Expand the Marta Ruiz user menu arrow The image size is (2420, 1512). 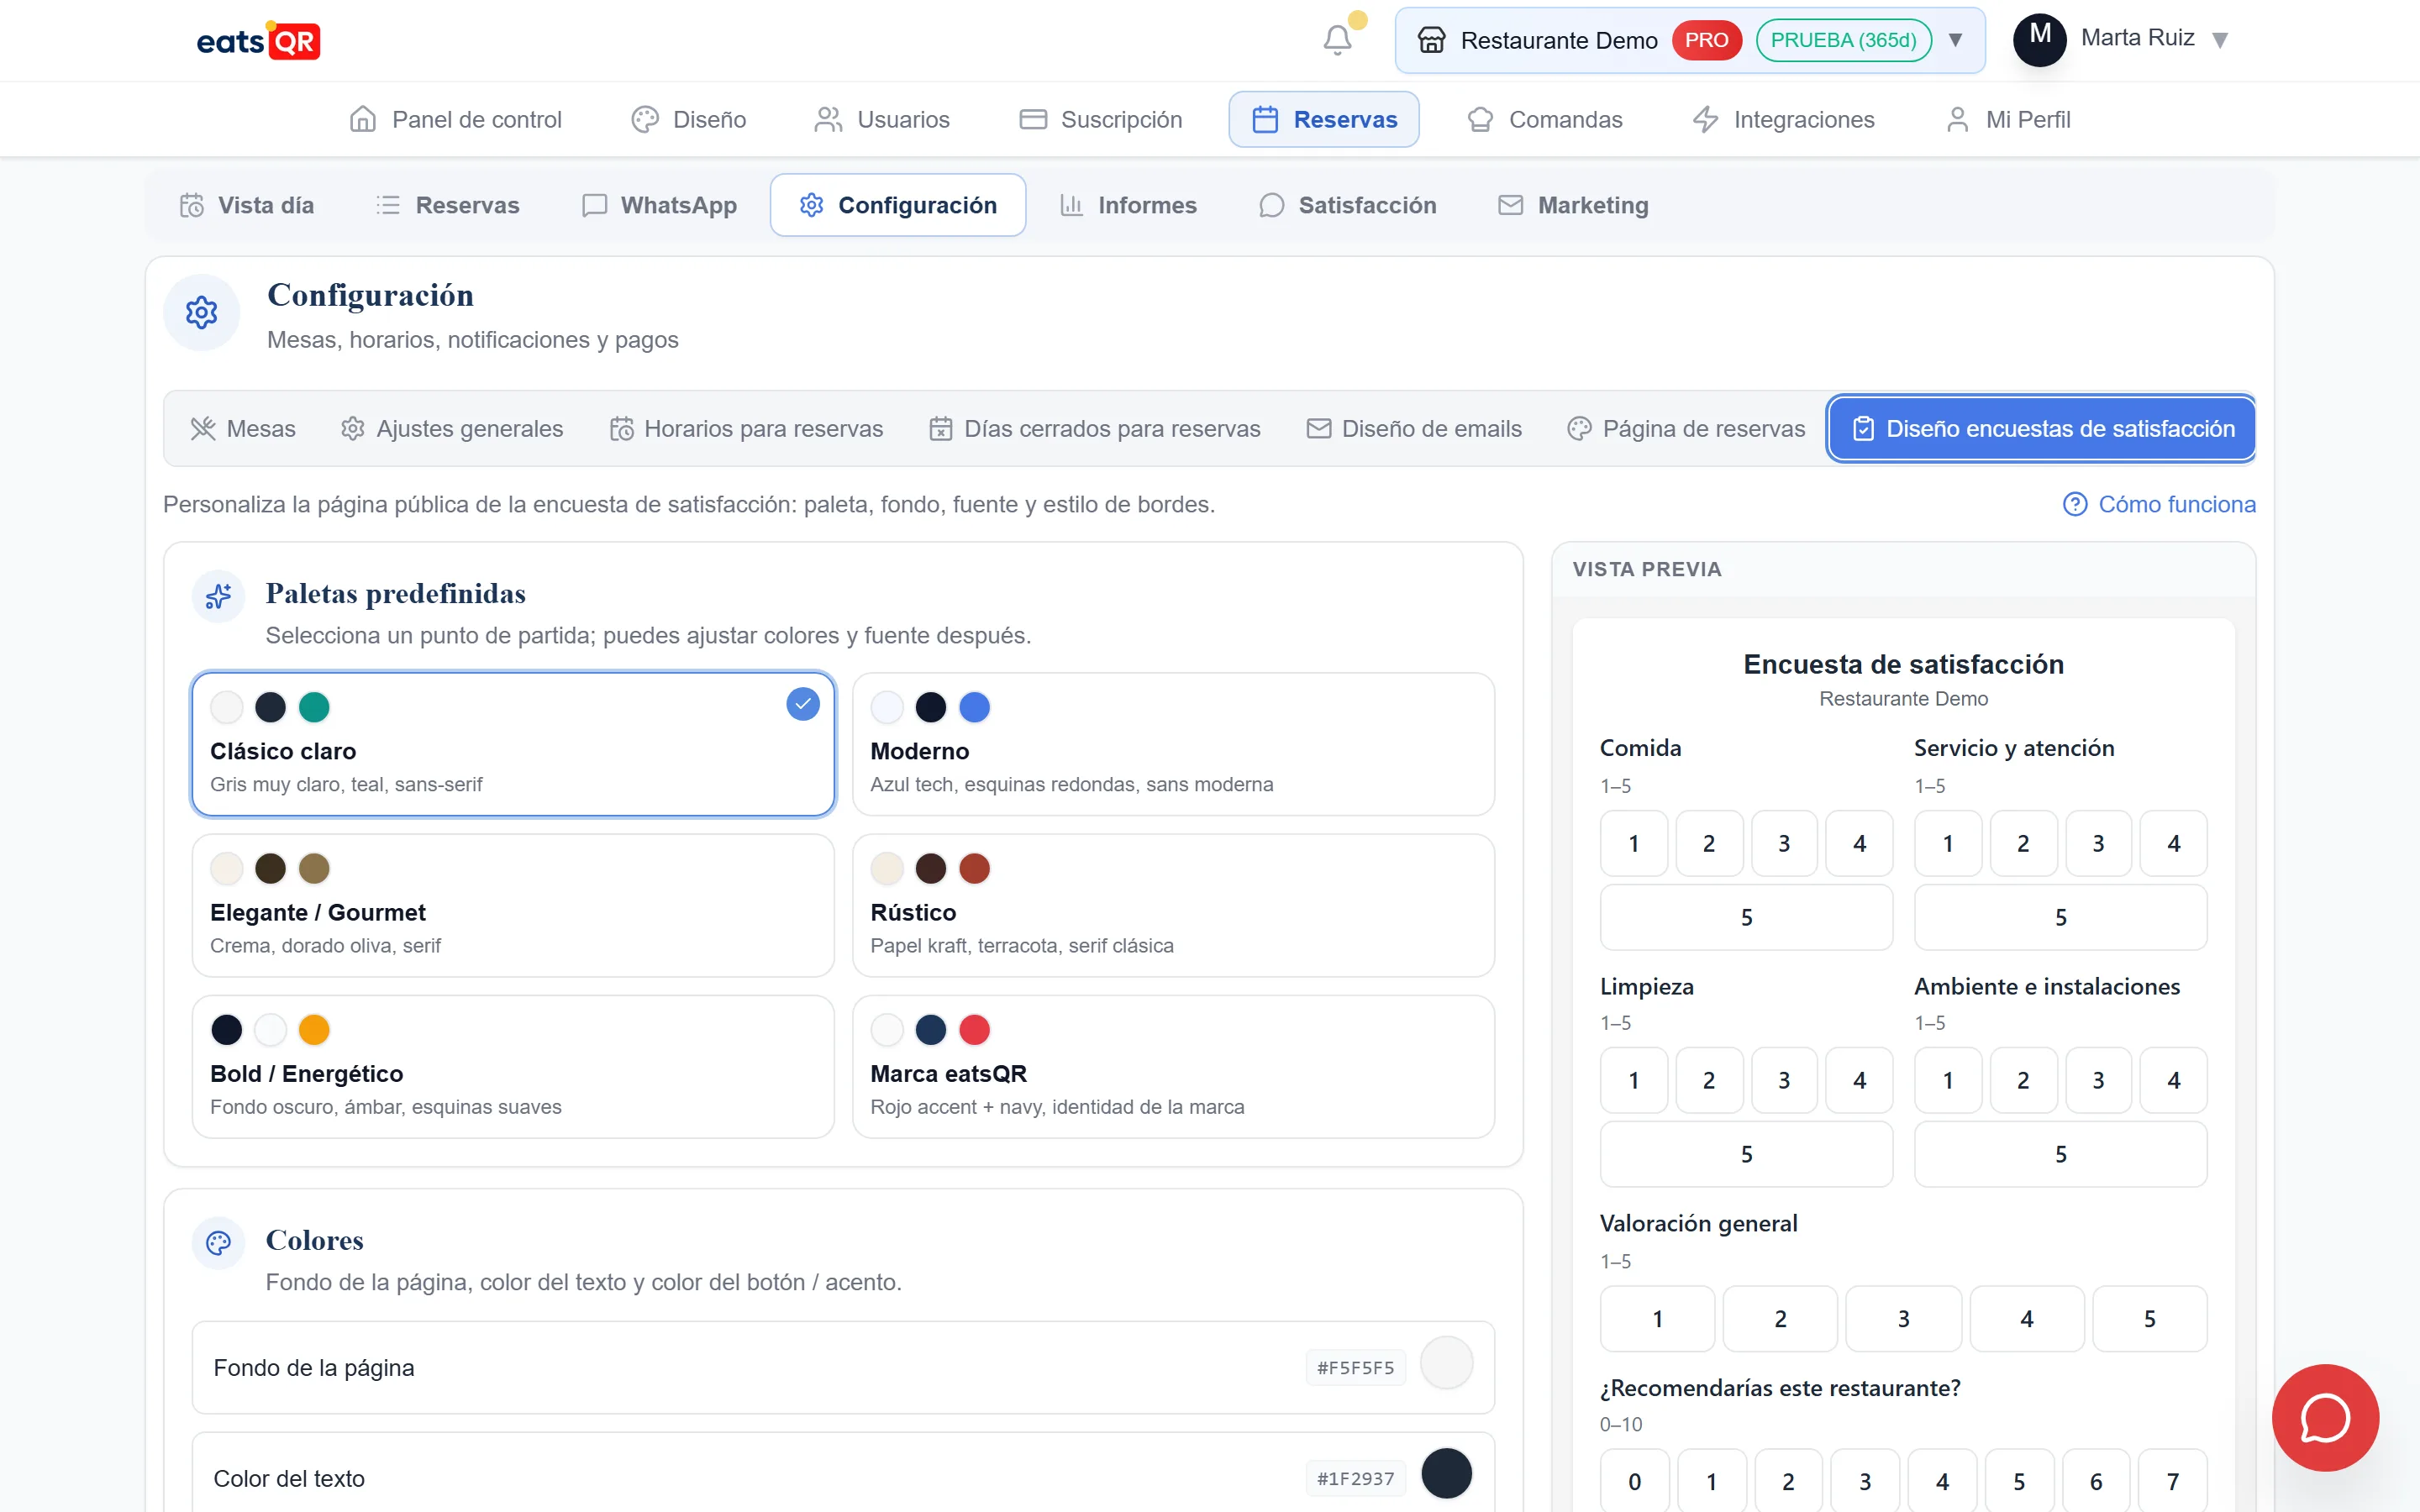pos(2220,40)
